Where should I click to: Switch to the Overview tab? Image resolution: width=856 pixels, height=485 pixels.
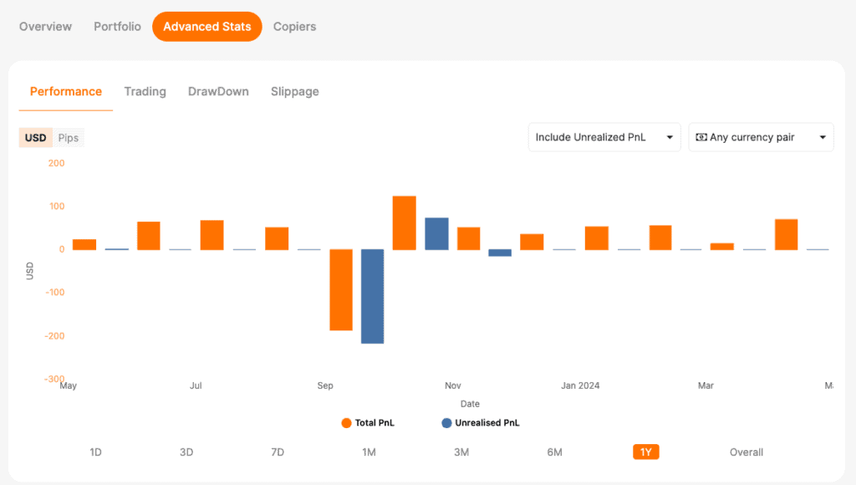[x=45, y=26]
